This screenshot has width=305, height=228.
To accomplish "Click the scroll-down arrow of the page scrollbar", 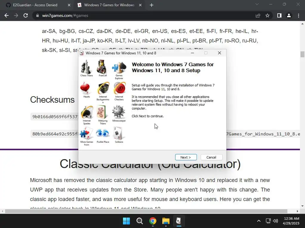I will (302, 206).
